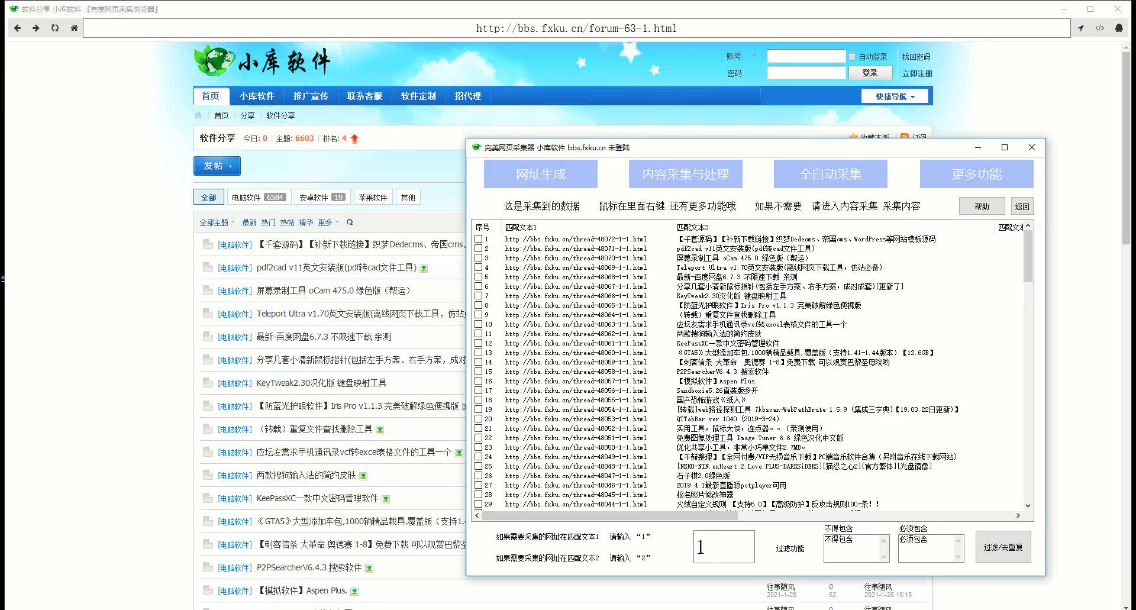This screenshot has width=1136, height=610.
Task: Expand the 更多 sorting dropdown
Action: [x=328, y=222]
